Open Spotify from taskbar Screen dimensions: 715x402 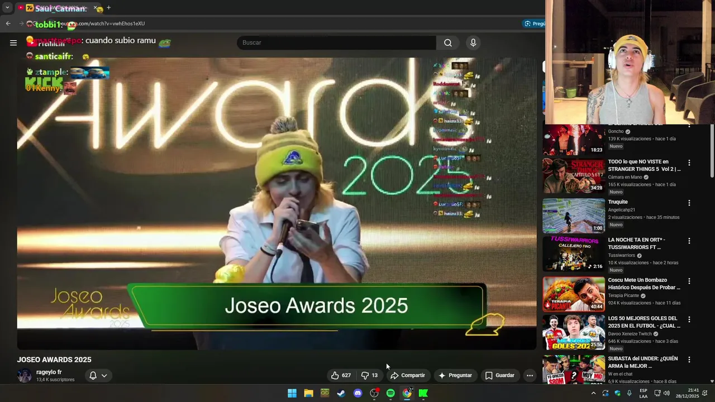tap(390, 393)
